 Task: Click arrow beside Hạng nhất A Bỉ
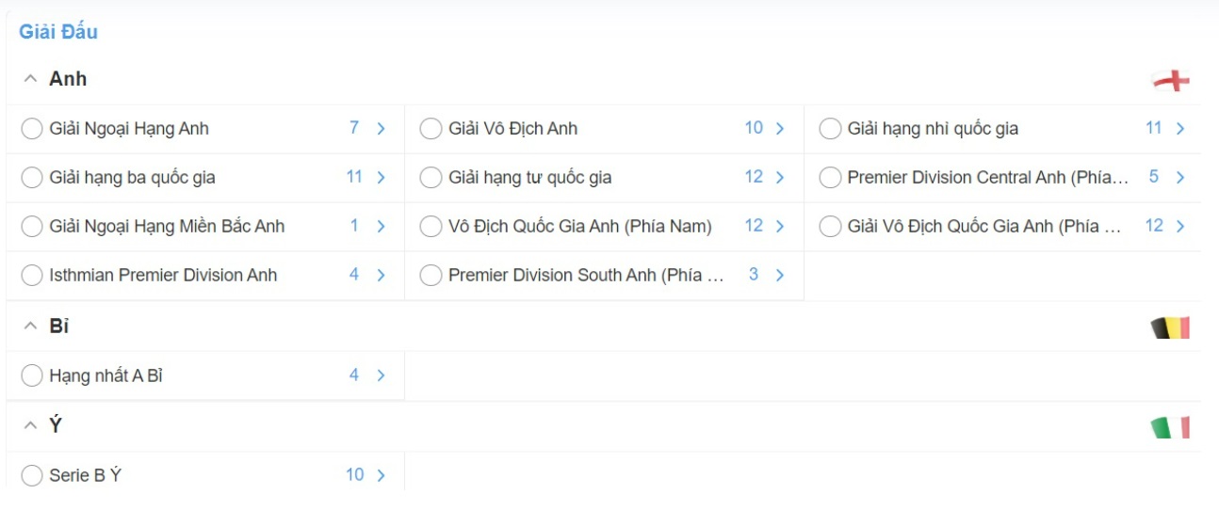tap(381, 375)
